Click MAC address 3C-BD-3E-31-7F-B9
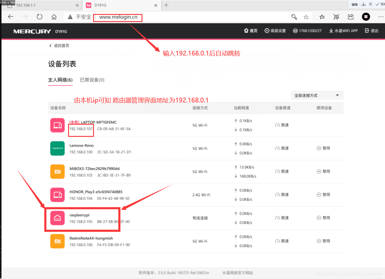This screenshot has height=279, width=385. point(114,175)
